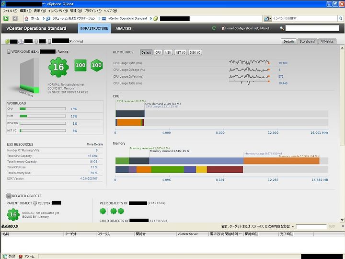Image resolution: width=345 pixels, height=259 pixels.
Task: Toggle the NET I/O key metrics button
Action: [x=181, y=52]
